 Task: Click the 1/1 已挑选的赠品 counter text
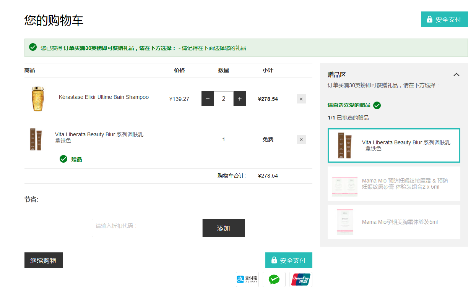click(x=348, y=118)
